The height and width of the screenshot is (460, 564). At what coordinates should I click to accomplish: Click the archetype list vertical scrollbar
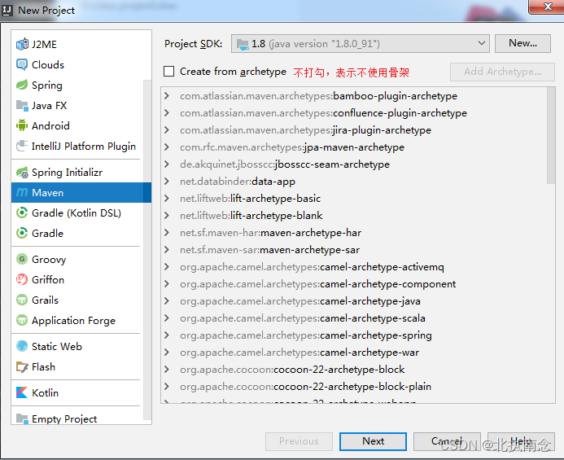click(551, 135)
